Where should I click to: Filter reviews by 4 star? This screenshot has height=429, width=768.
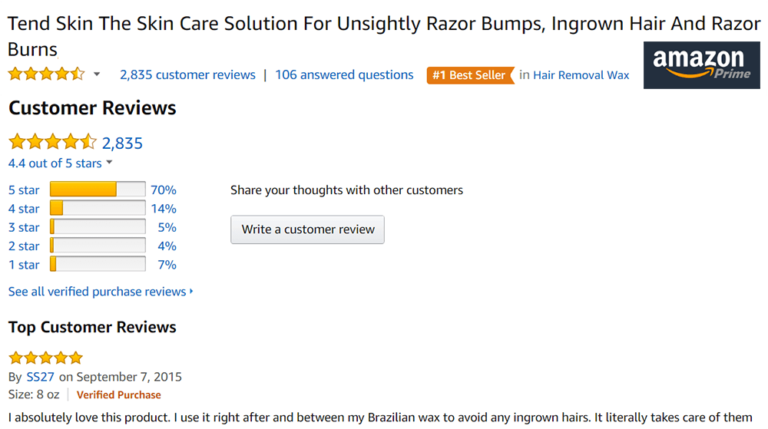pos(24,209)
